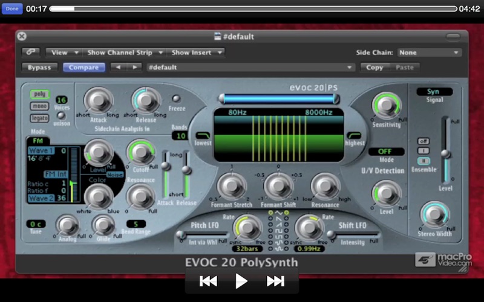Select Noise label in oscillator section

point(115,175)
